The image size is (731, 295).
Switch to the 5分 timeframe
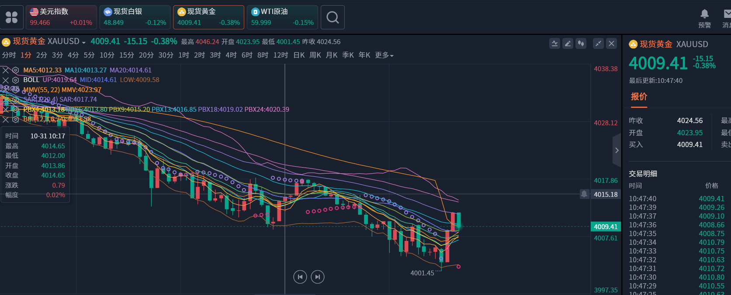(89, 55)
